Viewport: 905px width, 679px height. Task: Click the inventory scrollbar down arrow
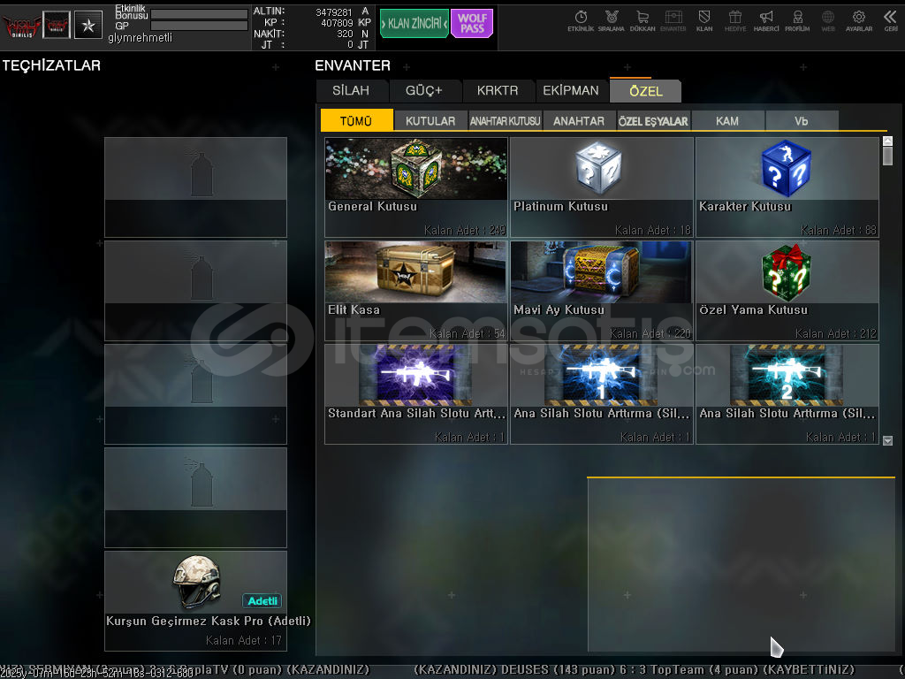[x=887, y=440]
